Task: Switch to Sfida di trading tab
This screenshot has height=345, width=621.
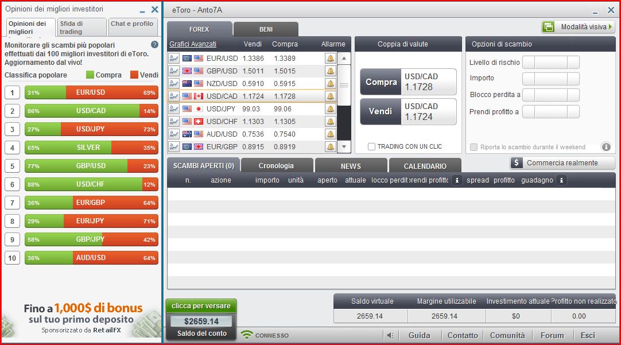Action: pos(82,28)
